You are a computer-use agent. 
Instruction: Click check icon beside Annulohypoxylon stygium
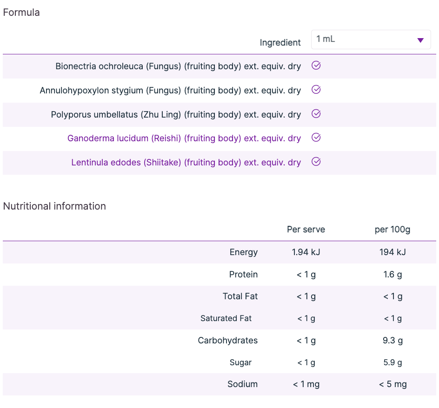click(316, 90)
